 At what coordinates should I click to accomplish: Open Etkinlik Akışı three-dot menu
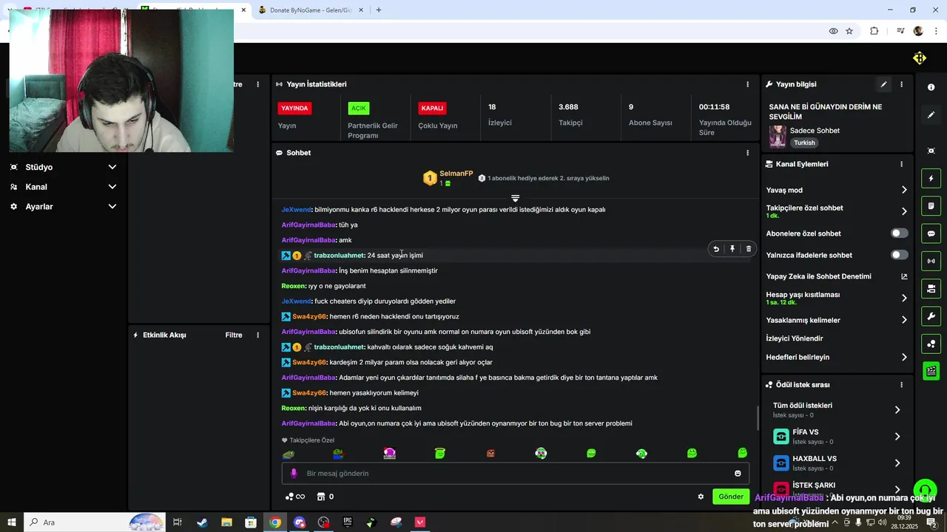[257, 335]
